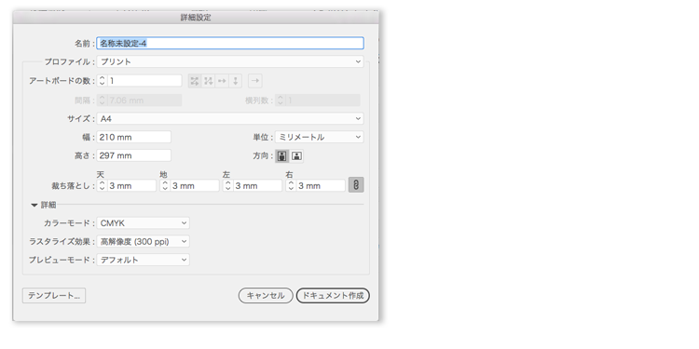Viewport: 699px width, 349px height.
Task: Collapse the 詳細 disclosure triangle
Action: tap(34, 206)
